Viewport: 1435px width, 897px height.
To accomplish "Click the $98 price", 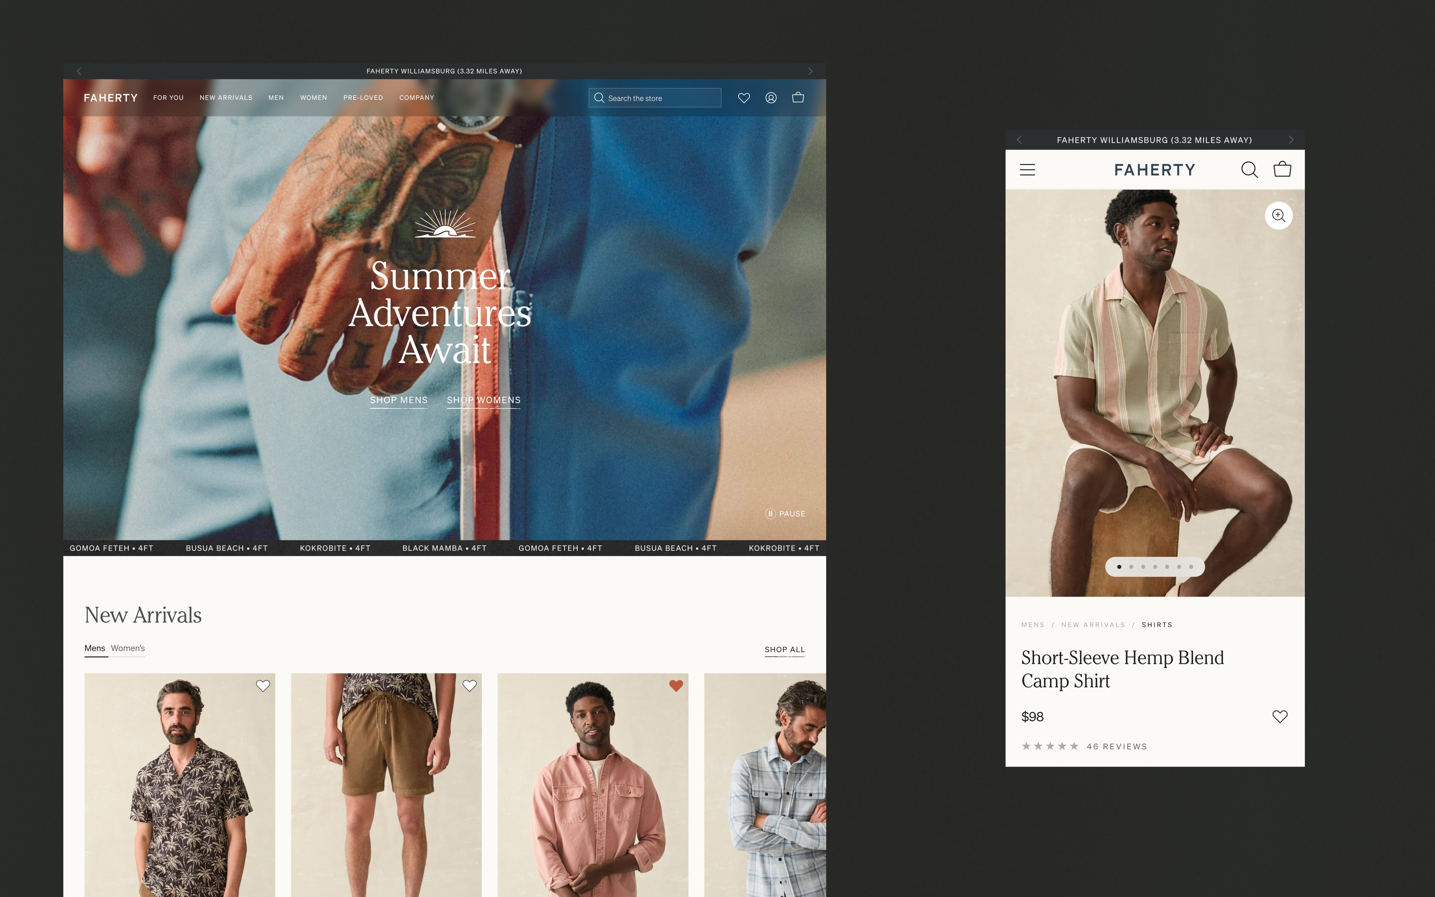I will pyautogui.click(x=1032, y=717).
